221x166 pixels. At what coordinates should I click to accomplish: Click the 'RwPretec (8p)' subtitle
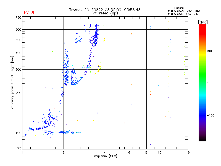coord(105,13)
